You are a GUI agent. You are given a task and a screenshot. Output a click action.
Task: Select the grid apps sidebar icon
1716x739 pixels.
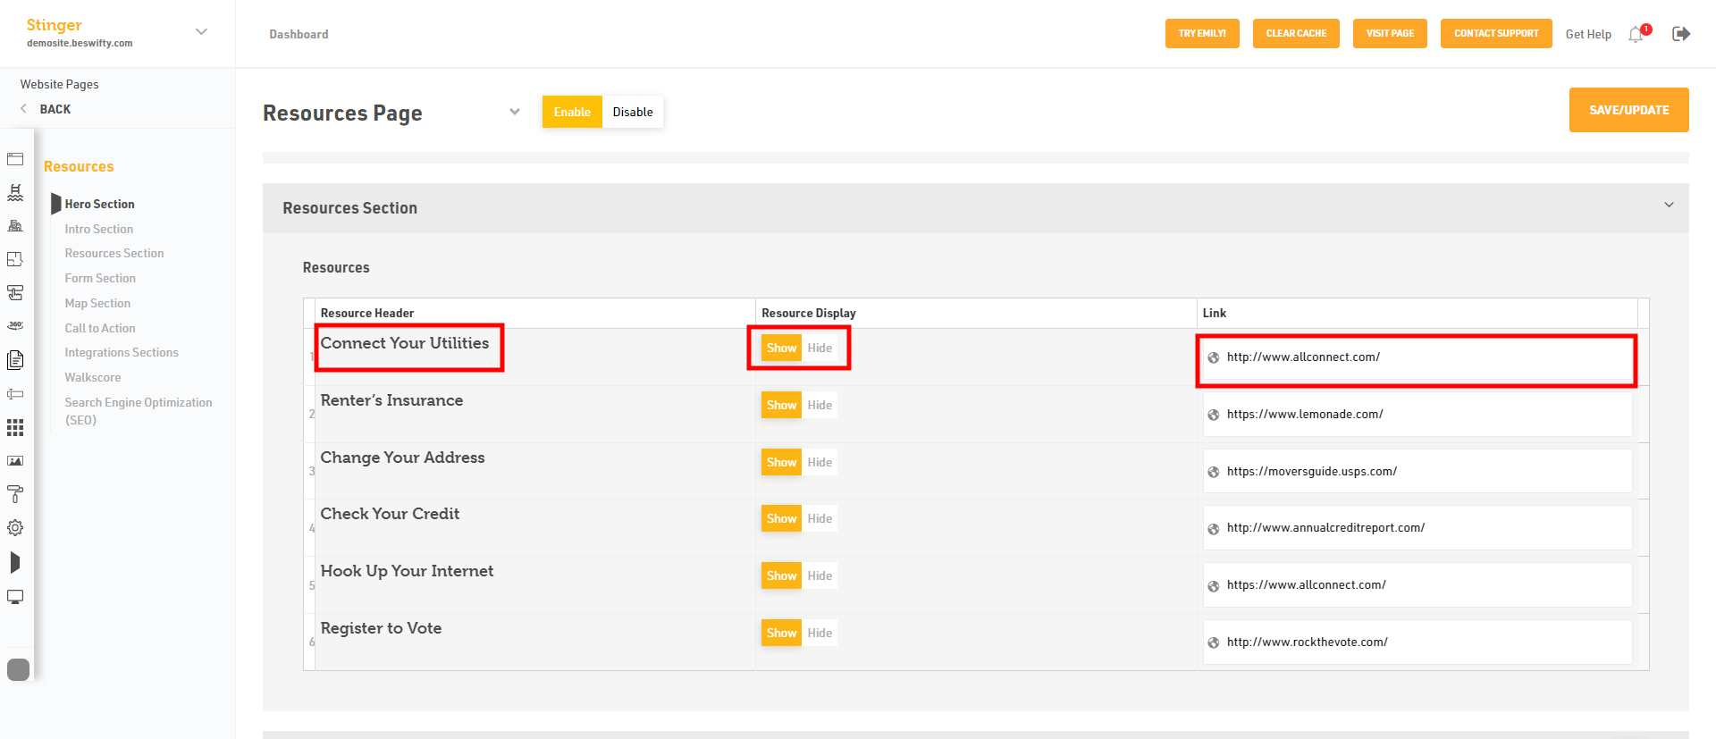tap(15, 427)
